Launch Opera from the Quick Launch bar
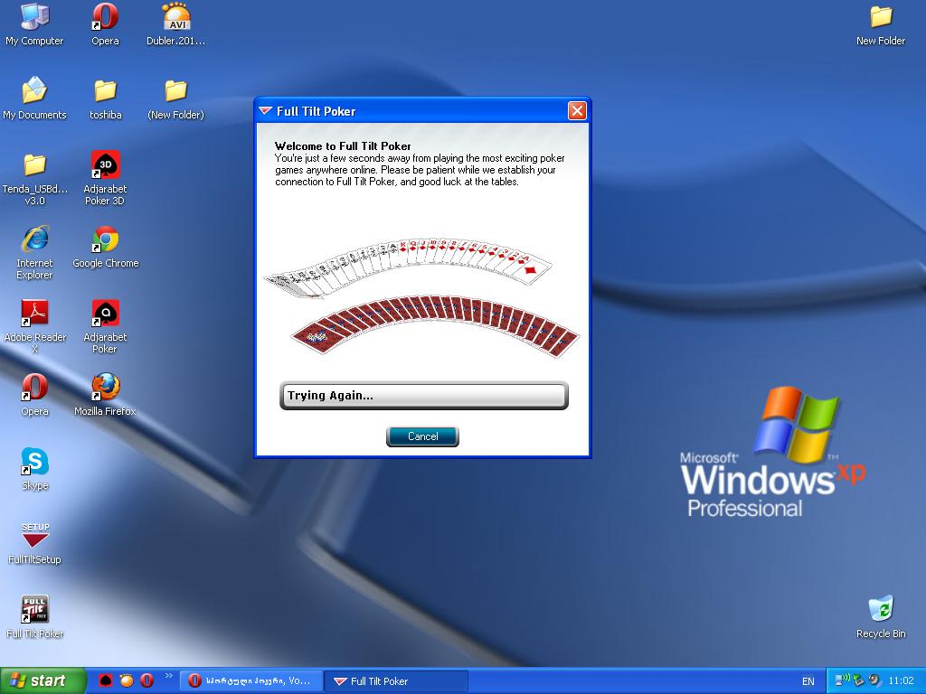The height and width of the screenshot is (694, 926). pos(147,680)
